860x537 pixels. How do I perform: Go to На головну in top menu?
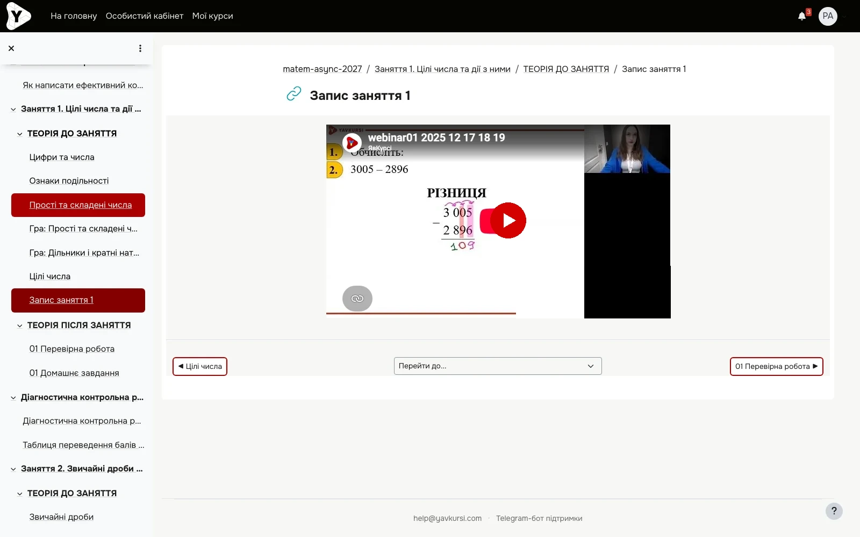[x=74, y=16]
